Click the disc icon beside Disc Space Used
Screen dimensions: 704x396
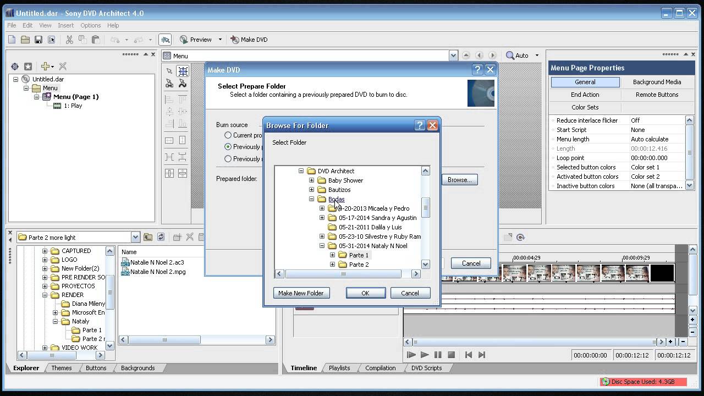click(x=606, y=381)
